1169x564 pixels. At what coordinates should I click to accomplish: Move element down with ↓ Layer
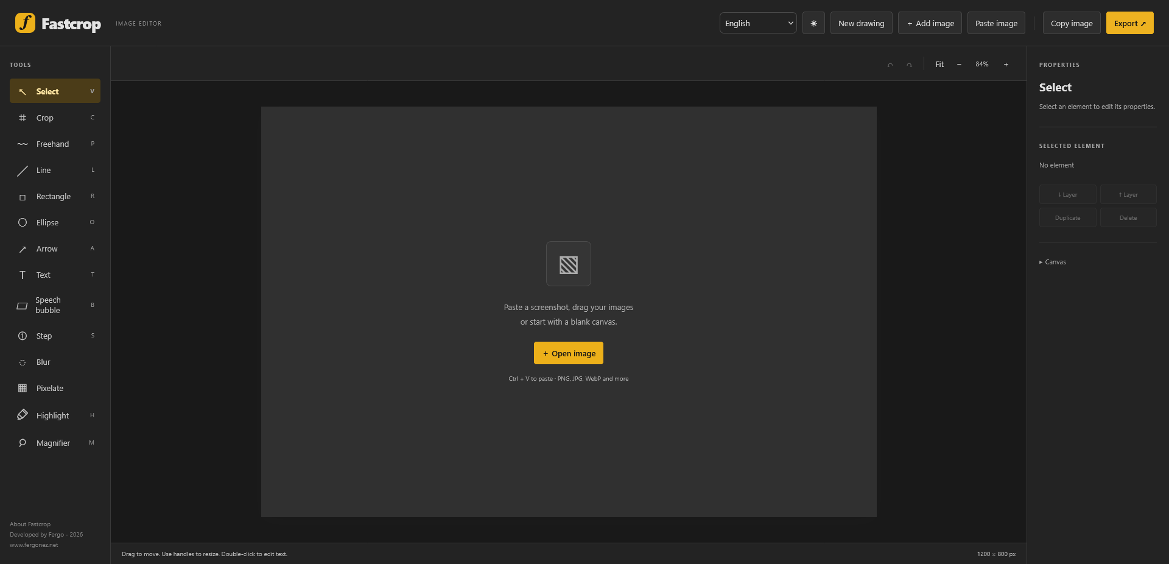tap(1067, 194)
